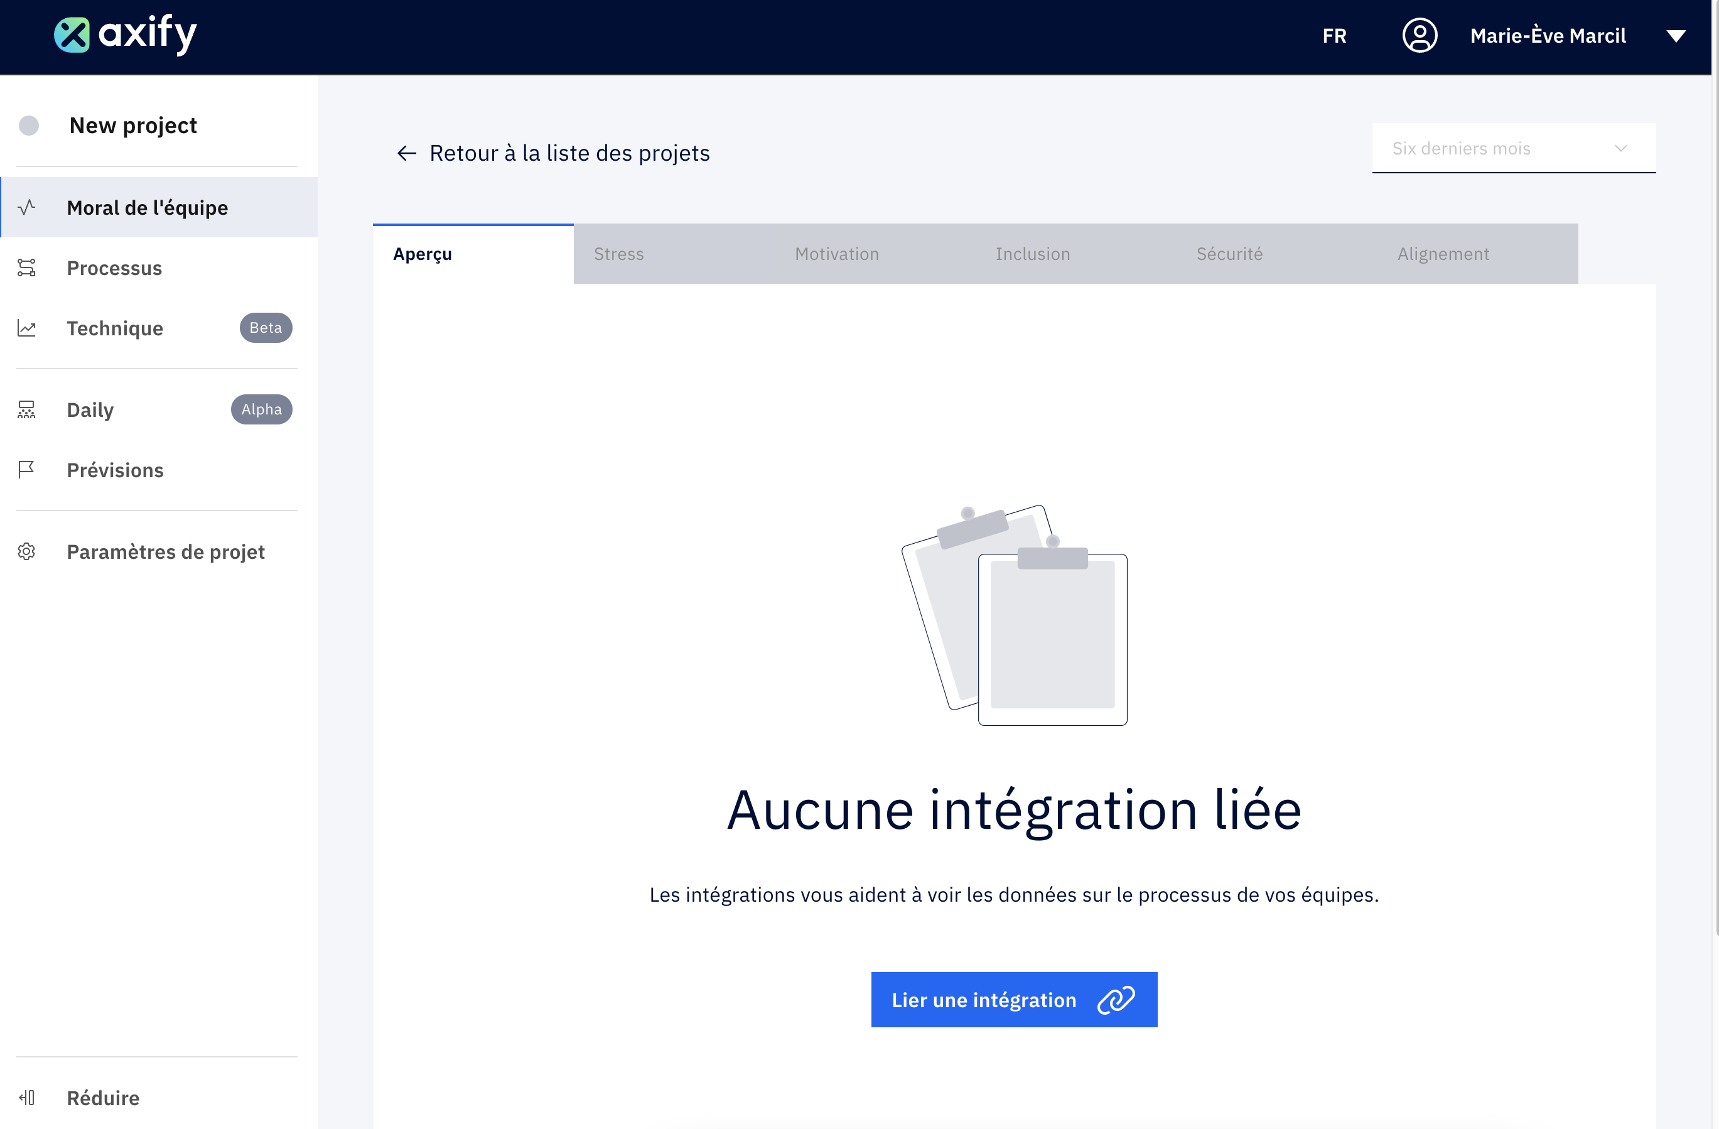The image size is (1719, 1129).
Task: Switch language with the FR toggle
Action: click(x=1334, y=36)
